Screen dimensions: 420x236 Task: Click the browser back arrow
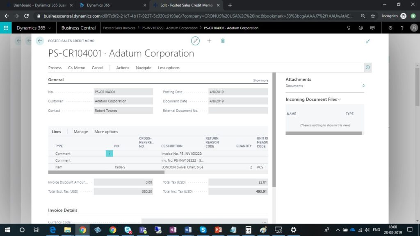7,16
